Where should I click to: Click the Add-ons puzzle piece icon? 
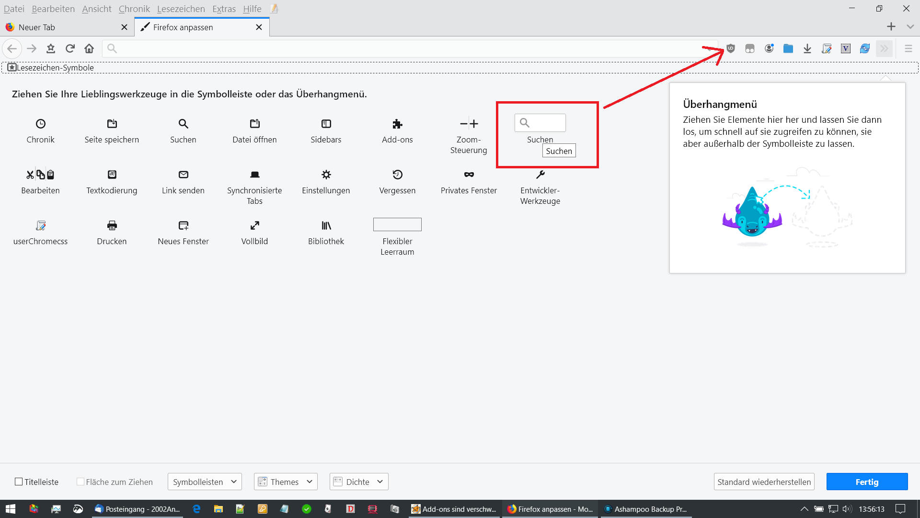coord(397,124)
